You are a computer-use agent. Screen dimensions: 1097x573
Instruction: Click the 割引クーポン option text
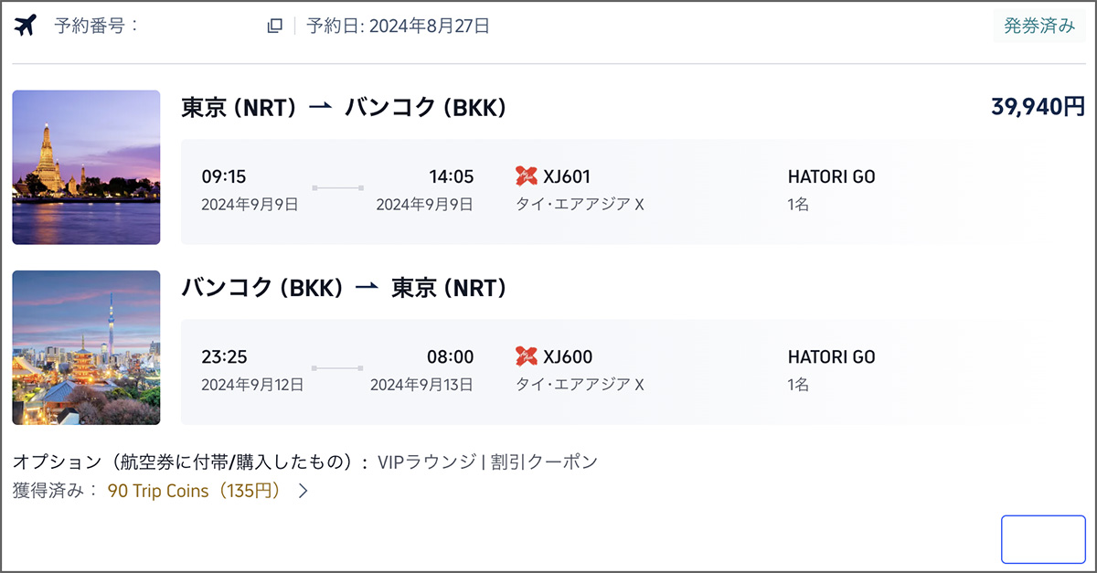coord(544,462)
